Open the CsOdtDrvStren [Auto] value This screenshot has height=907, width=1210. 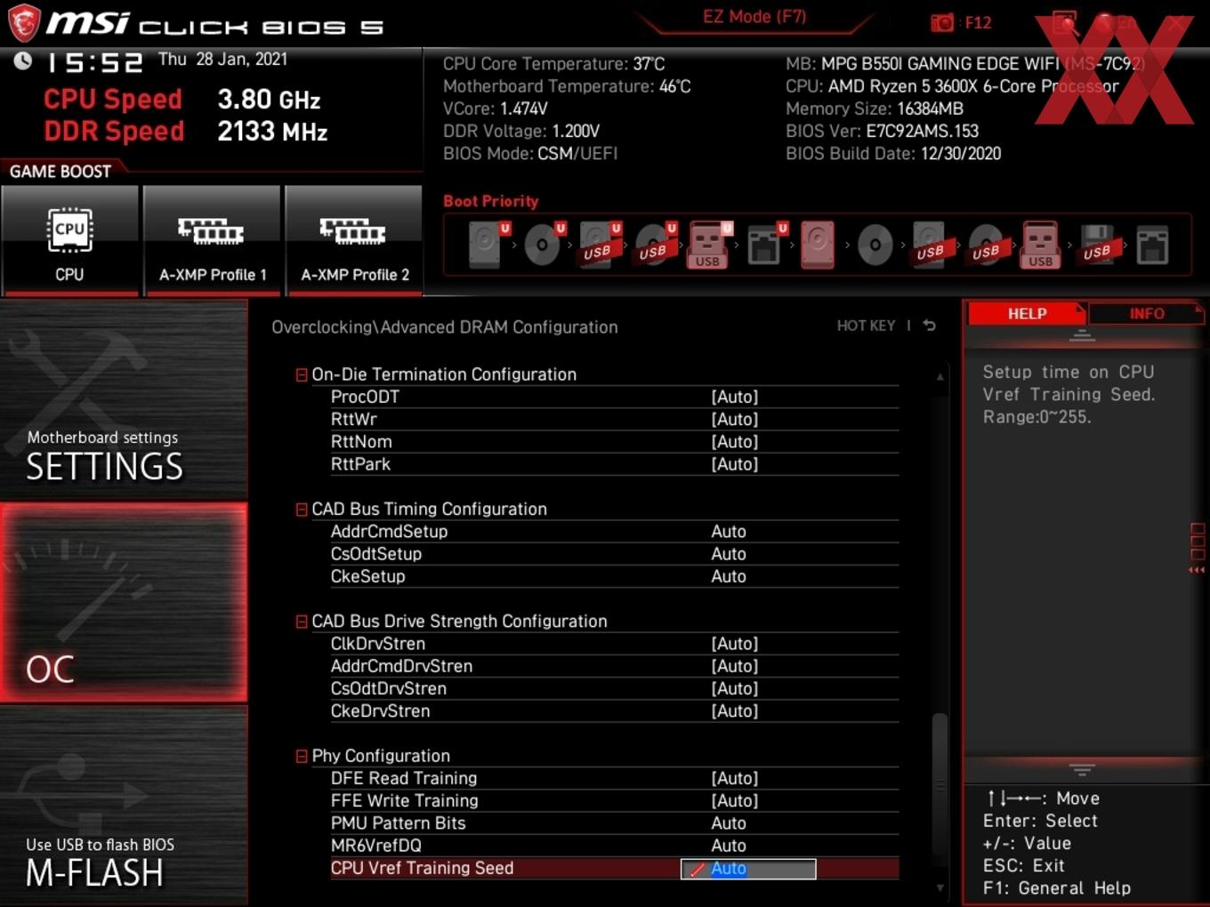pyautogui.click(x=735, y=688)
